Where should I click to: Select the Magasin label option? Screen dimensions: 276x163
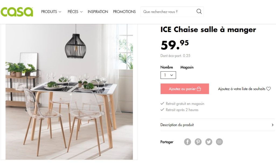[187, 67]
